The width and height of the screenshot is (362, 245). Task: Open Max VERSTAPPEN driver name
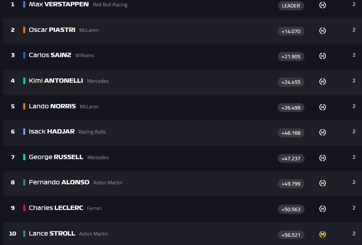coord(59,4)
